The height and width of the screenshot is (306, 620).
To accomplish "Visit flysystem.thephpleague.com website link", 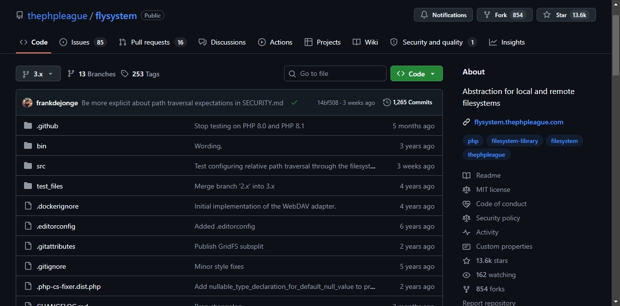I will click(x=519, y=122).
